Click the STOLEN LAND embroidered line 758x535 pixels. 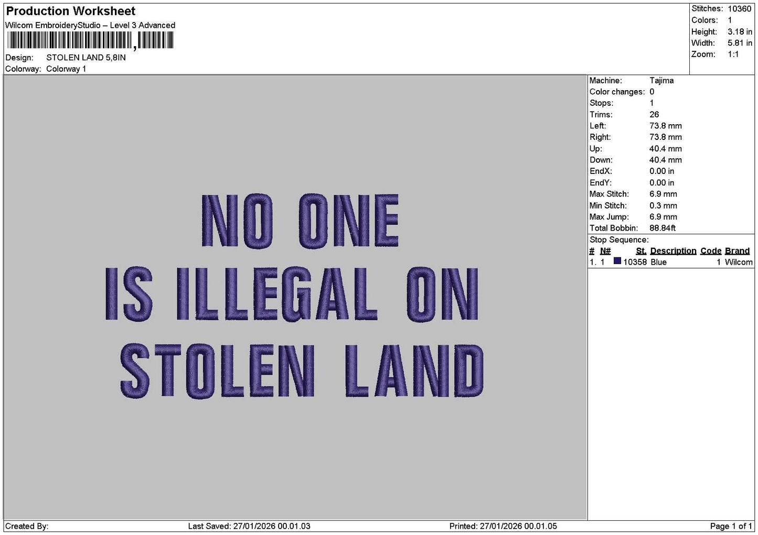[x=302, y=370]
